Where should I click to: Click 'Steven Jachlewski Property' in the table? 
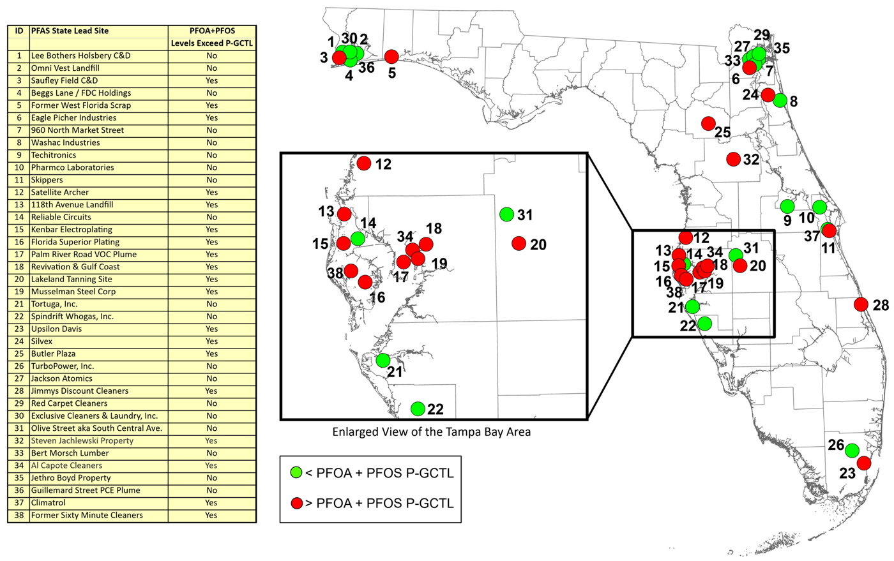click(82, 440)
